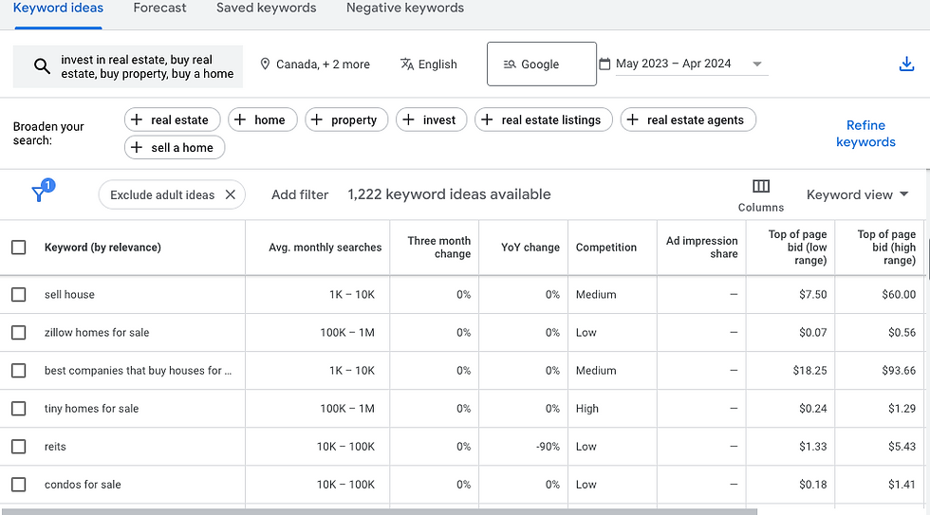
Task: Check the 'best companies that buy houses' checkbox
Action: [x=18, y=371]
